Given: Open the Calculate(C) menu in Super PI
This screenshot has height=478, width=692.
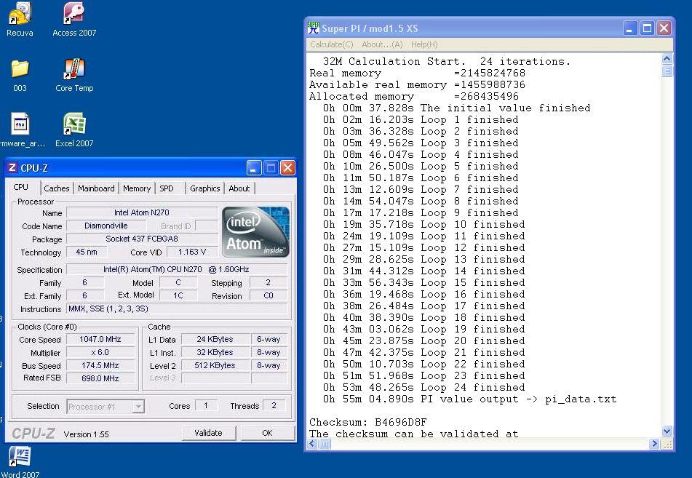Looking at the screenshot, I should pyautogui.click(x=332, y=44).
